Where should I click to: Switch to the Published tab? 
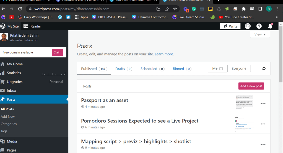point(94,69)
